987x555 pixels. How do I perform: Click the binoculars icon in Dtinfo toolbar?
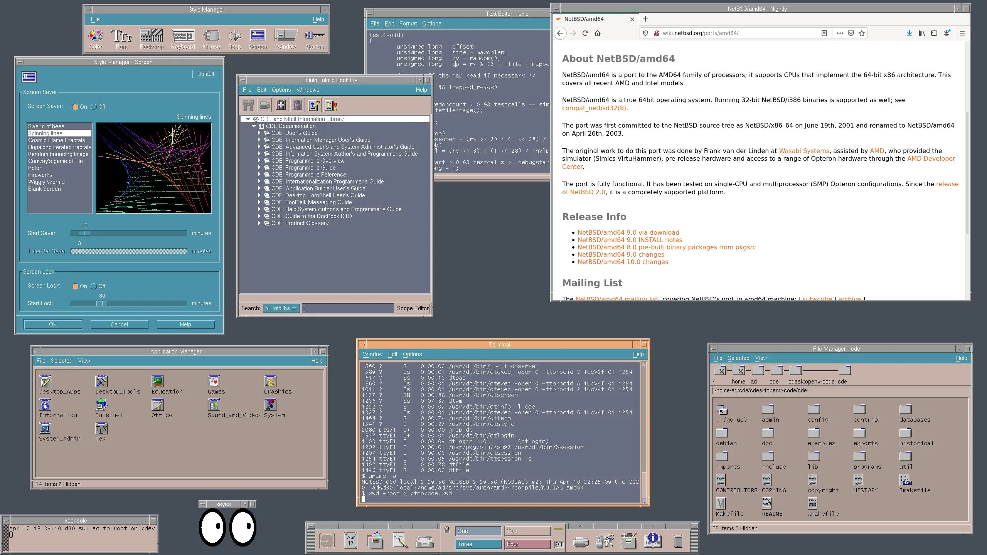(x=248, y=105)
